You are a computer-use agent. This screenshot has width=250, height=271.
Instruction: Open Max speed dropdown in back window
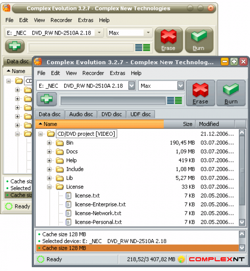click(148, 33)
